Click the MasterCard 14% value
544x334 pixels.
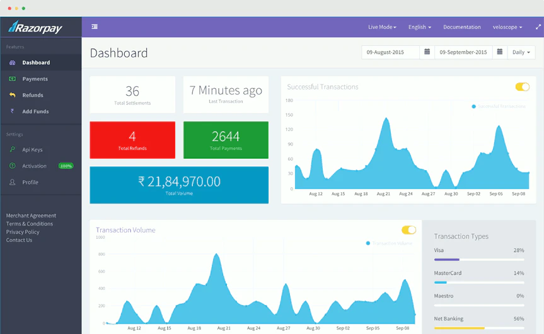[519, 273]
